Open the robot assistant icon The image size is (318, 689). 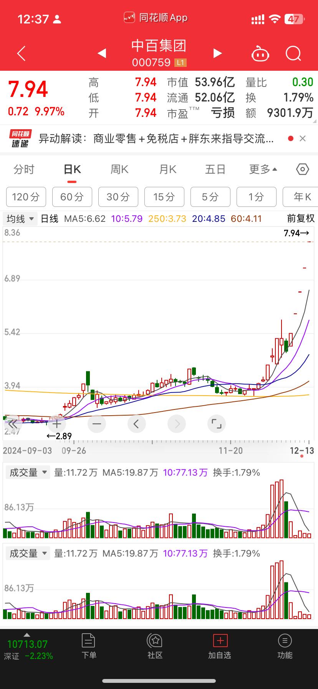pyautogui.click(x=260, y=53)
